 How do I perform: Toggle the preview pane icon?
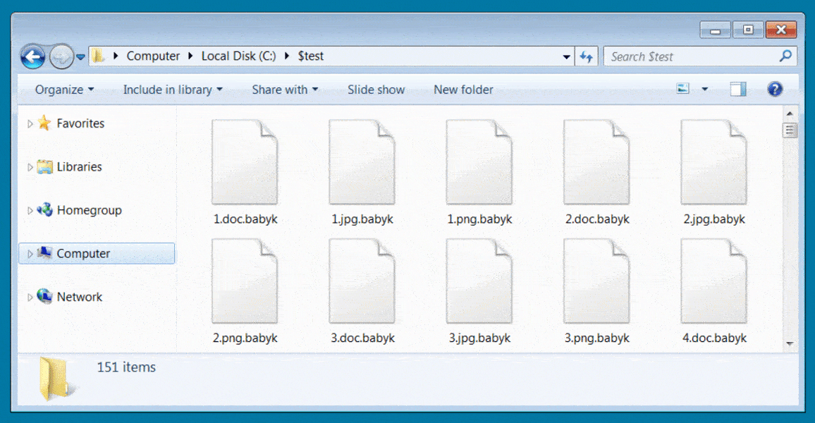pyautogui.click(x=738, y=90)
